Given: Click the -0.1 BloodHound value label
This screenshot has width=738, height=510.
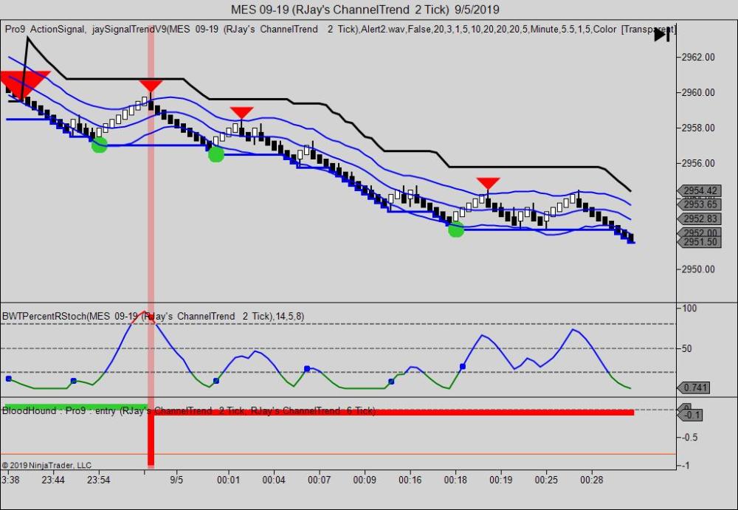Looking at the screenshot, I should click(693, 415).
